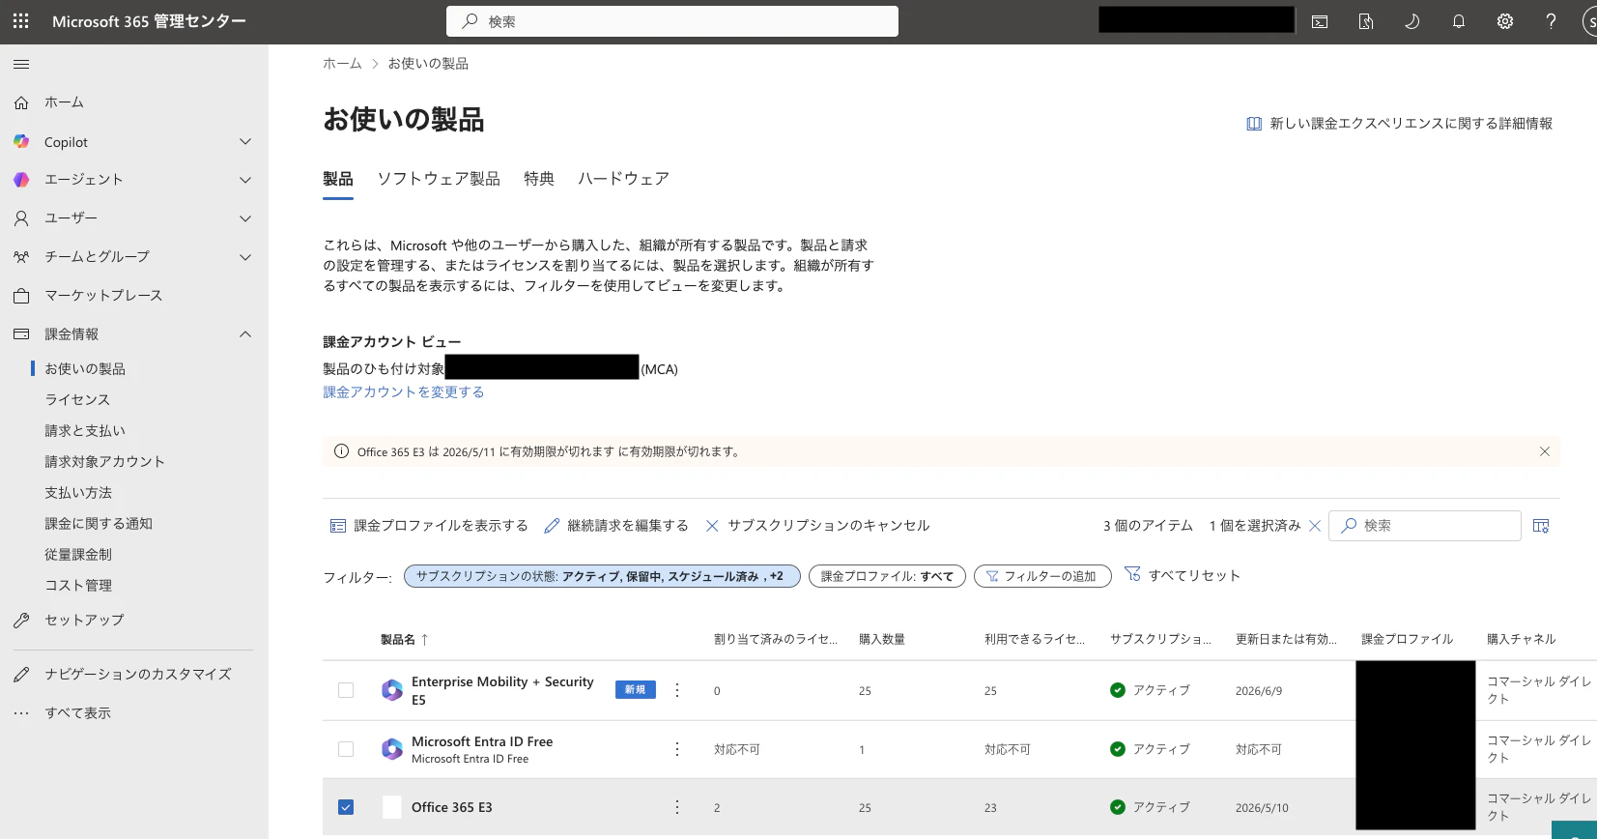Focus the top 検索 search box
The image size is (1597, 839).
tap(672, 21)
